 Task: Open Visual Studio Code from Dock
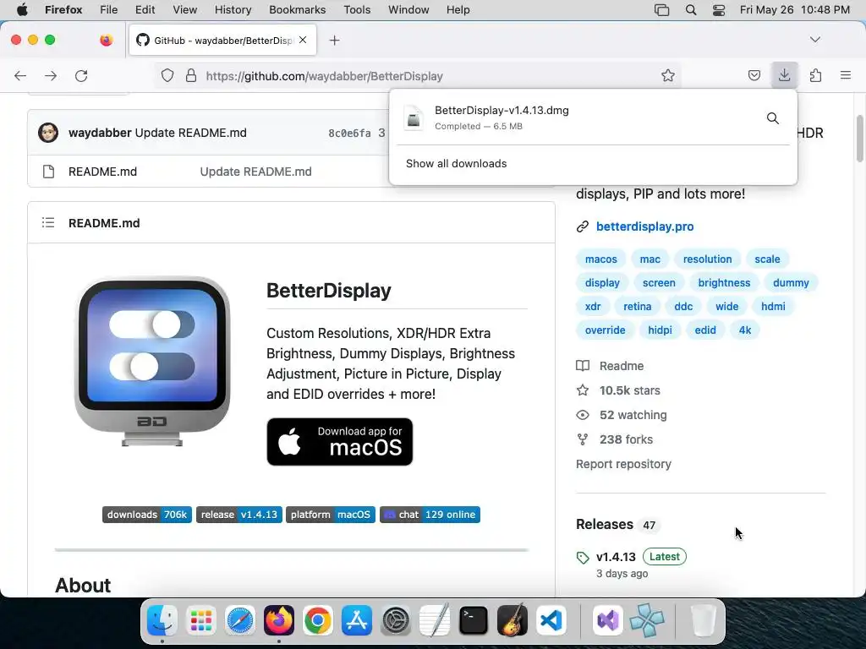tap(551, 620)
